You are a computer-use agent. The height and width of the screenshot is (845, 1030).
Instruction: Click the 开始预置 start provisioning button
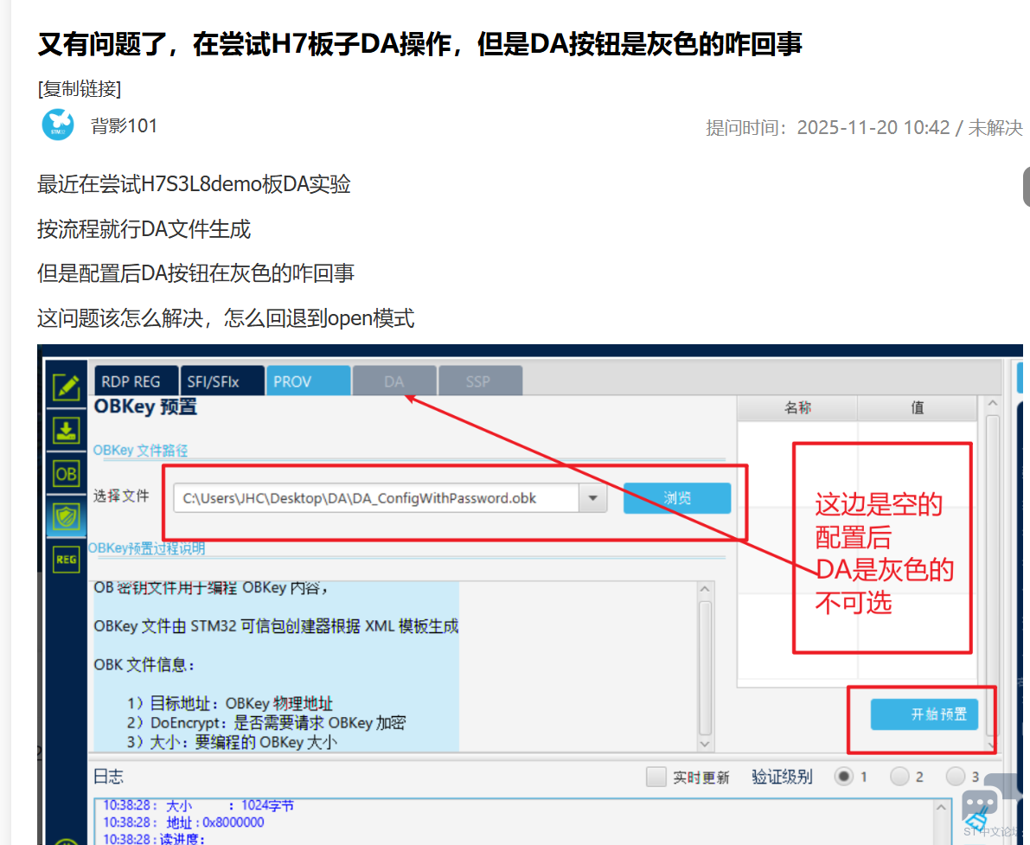(x=924, y=714)
